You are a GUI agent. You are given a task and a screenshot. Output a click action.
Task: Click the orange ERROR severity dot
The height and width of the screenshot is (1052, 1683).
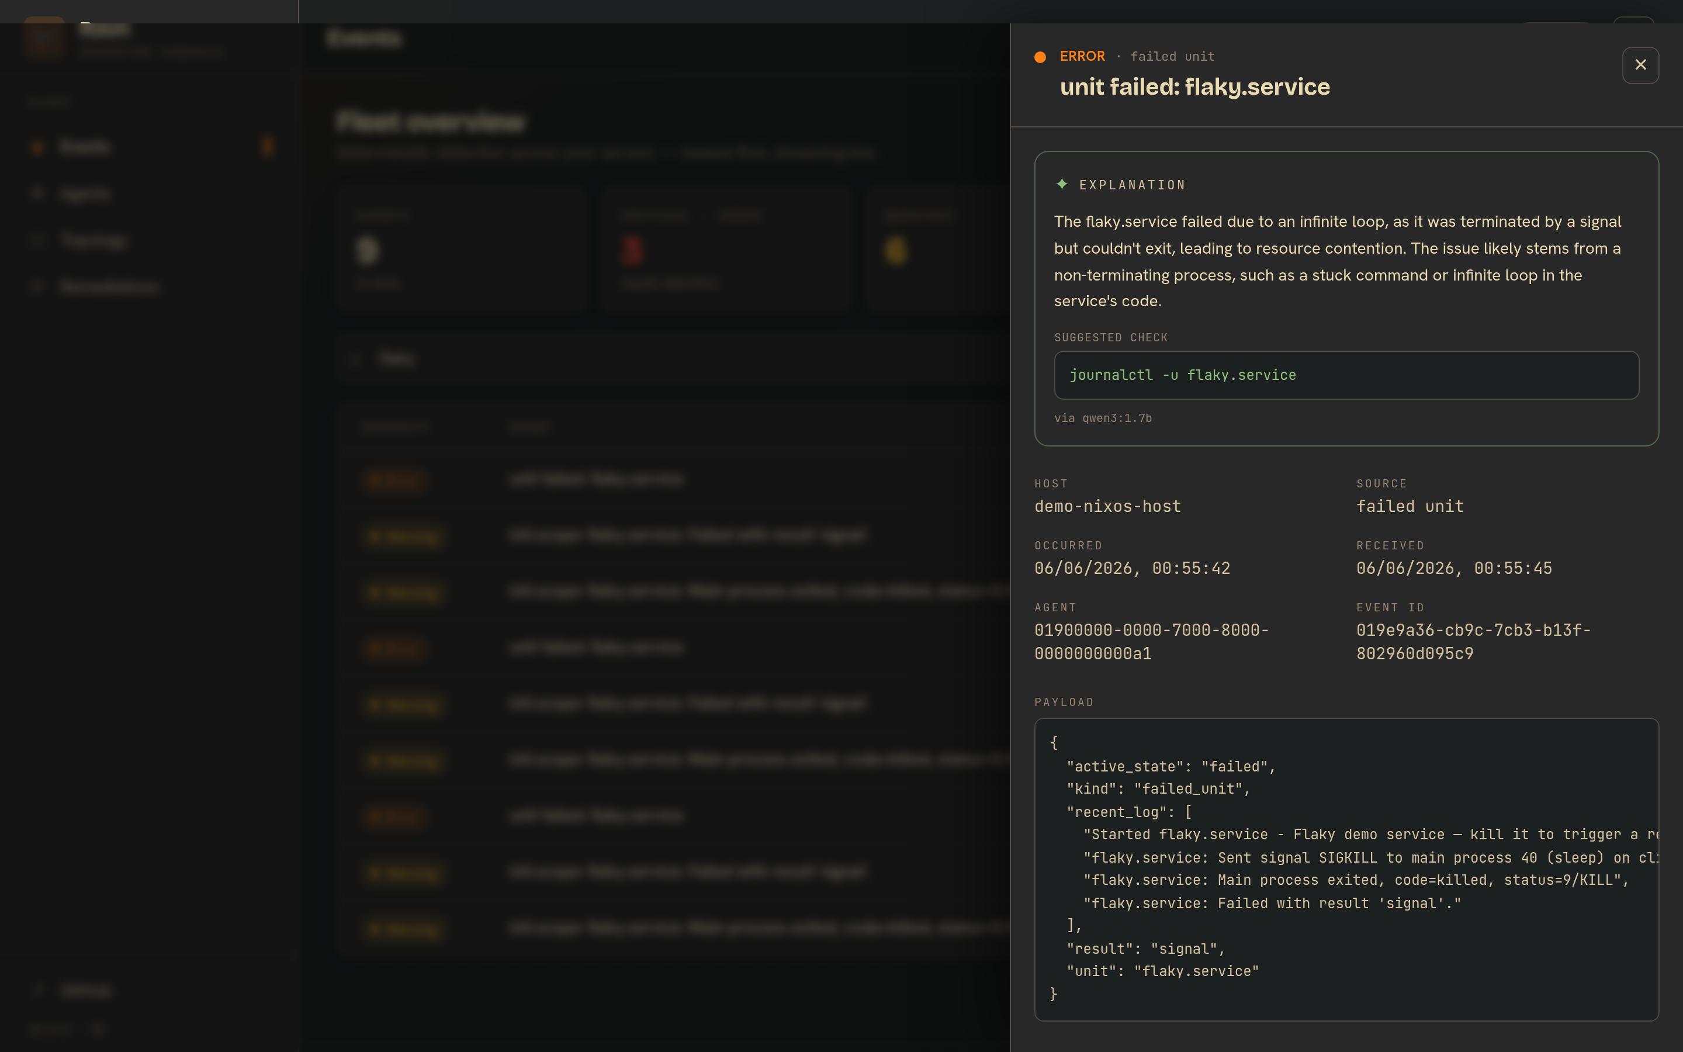1040,57
